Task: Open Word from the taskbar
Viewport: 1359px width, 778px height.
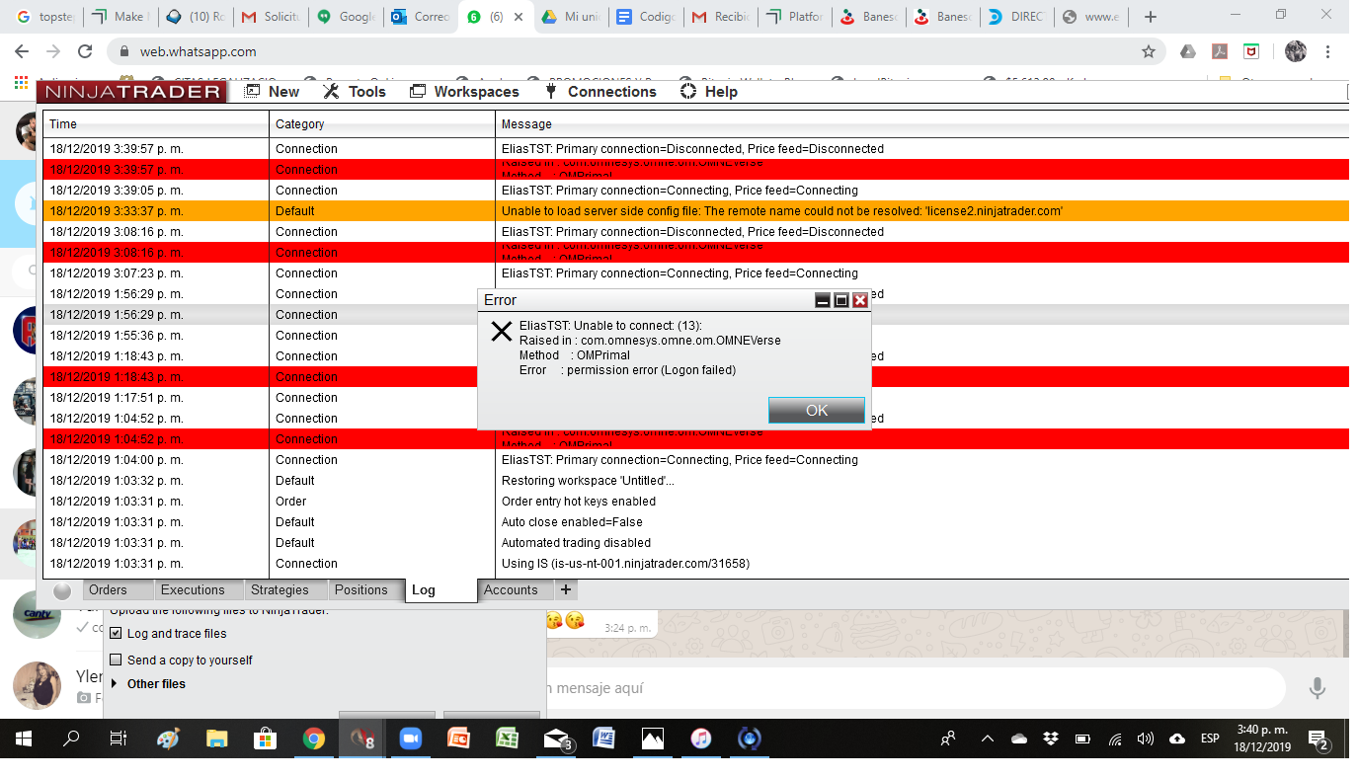Action: (603, 739)
